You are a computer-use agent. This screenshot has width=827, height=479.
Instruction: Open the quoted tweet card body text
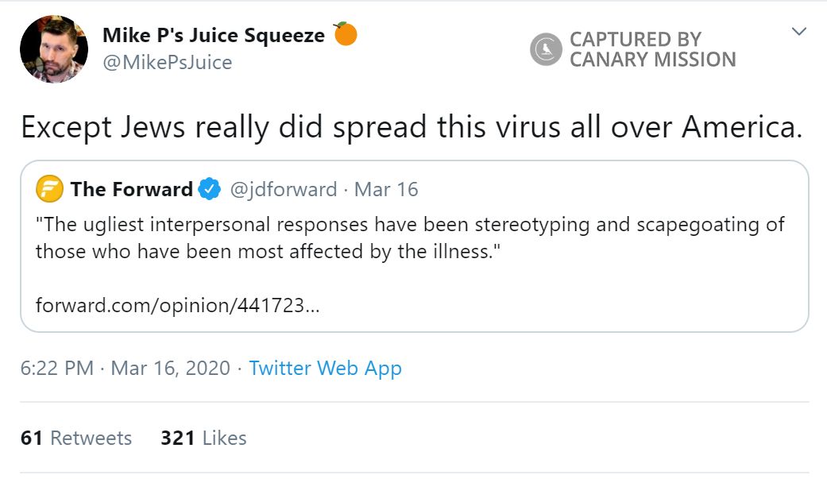(x=409, y=238)
